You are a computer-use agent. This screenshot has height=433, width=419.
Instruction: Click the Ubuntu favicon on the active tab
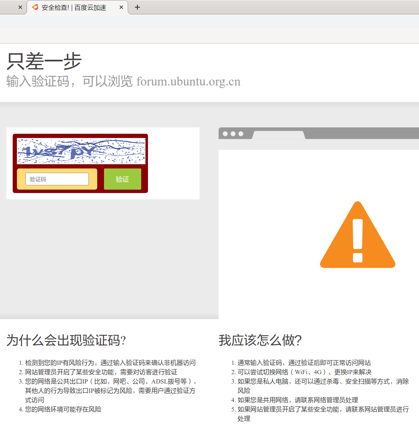35,8
